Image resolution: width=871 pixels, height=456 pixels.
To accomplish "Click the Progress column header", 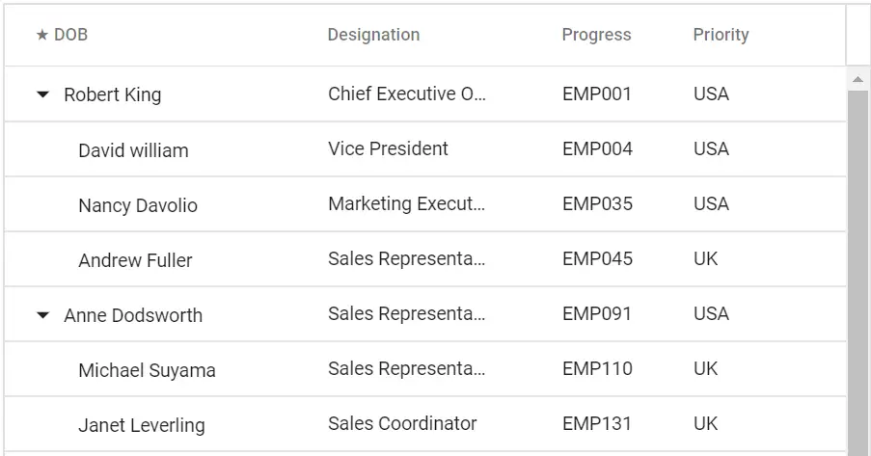I will tap(596, 36).
